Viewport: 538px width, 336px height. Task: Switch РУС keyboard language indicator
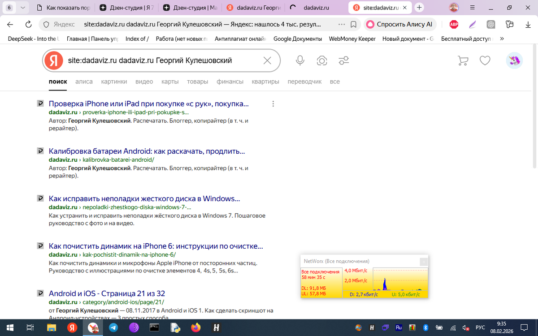coord(480,327)
